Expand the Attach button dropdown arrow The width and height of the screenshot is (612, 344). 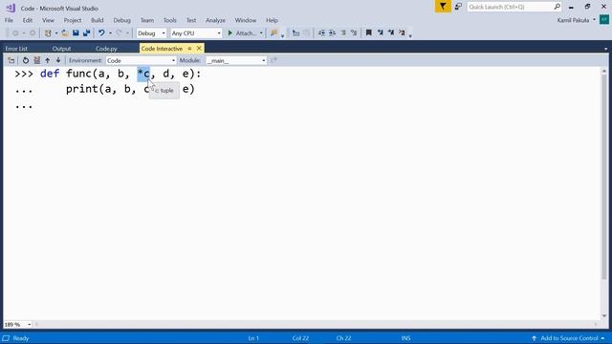261,33
